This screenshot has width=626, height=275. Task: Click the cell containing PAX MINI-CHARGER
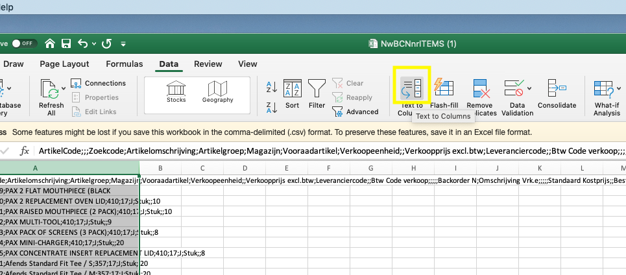[69, 243]
